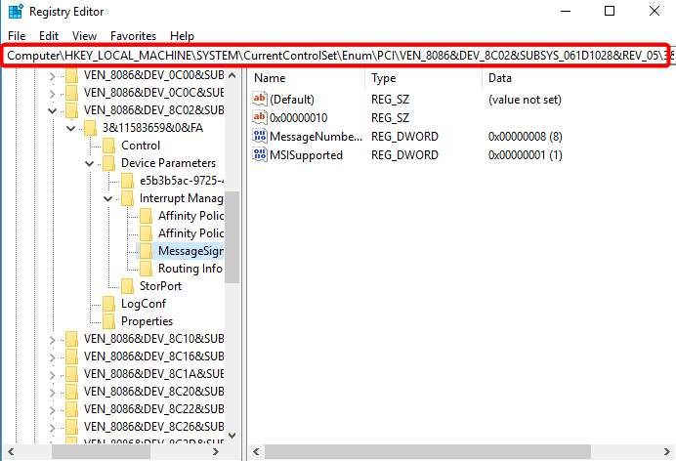Select the MSISupported DWORD value icon
This screenshot has height=461, width=676.
[260, 155]
